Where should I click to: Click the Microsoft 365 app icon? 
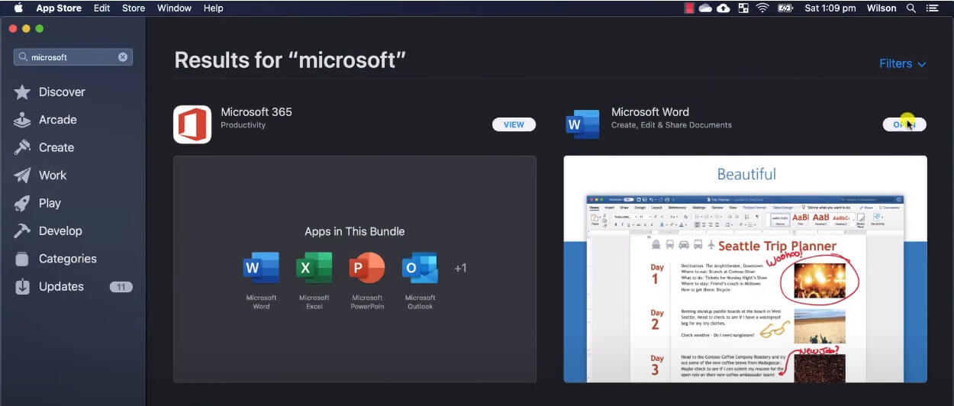pyautogui.click(x=192, y=124)
